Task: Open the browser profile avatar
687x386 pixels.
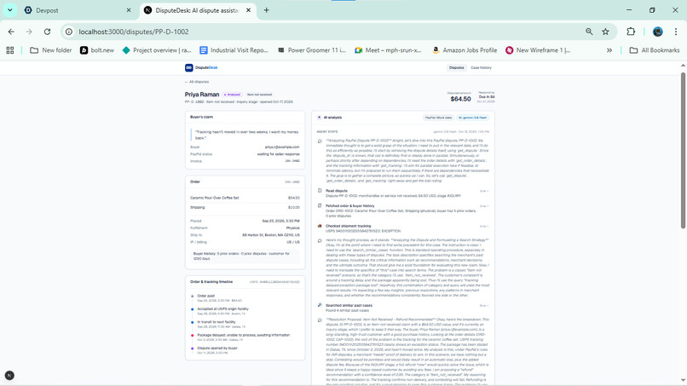Action: (x=658, y=32)
